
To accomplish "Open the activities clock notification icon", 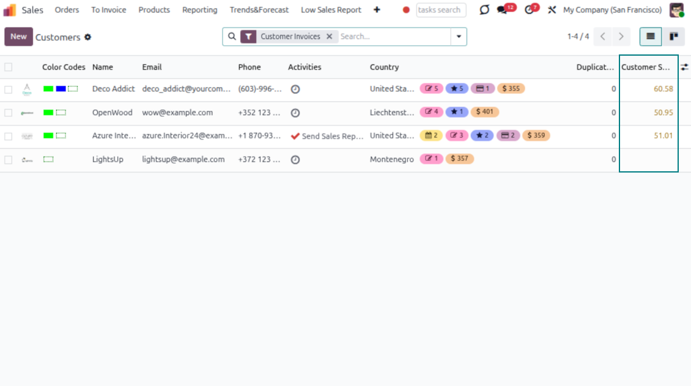I will click(x=529, y=10).
